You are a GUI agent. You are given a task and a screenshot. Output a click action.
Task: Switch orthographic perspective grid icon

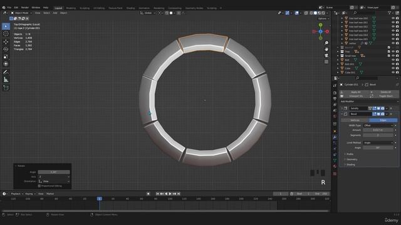(x=326, y=62)
